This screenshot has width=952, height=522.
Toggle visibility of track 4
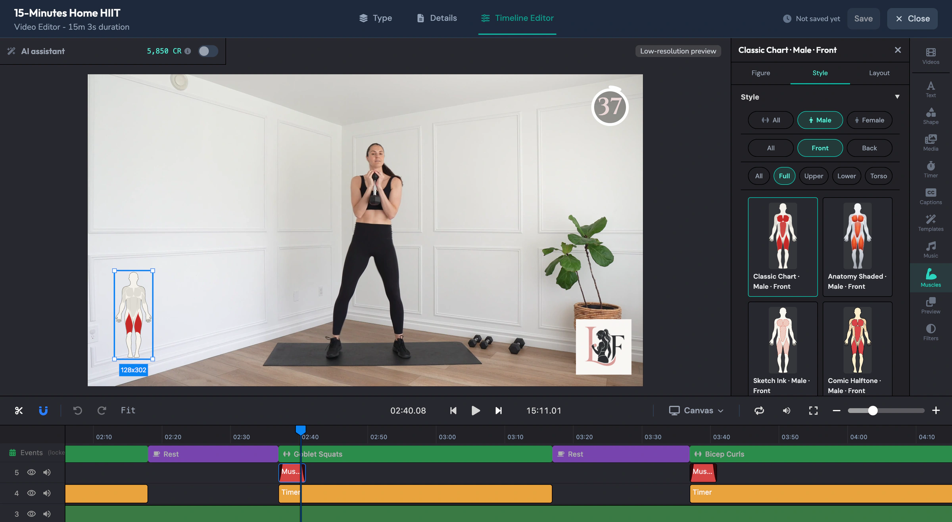click(x=31, y=493)
